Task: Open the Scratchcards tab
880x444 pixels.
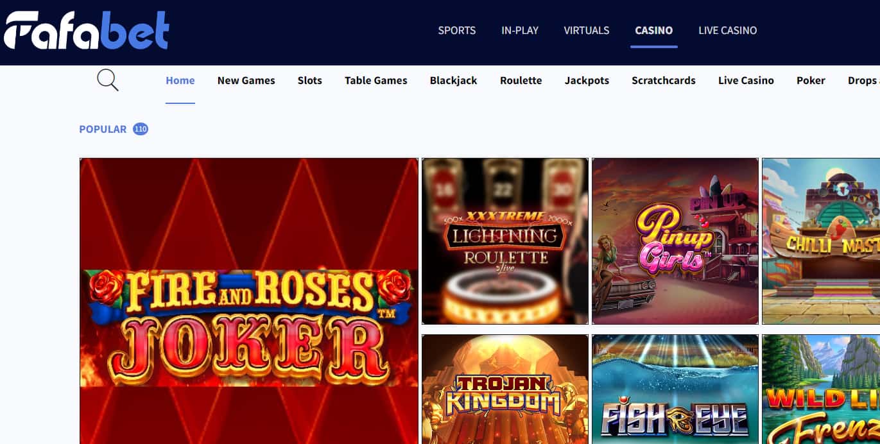Action: coord(663,80)
